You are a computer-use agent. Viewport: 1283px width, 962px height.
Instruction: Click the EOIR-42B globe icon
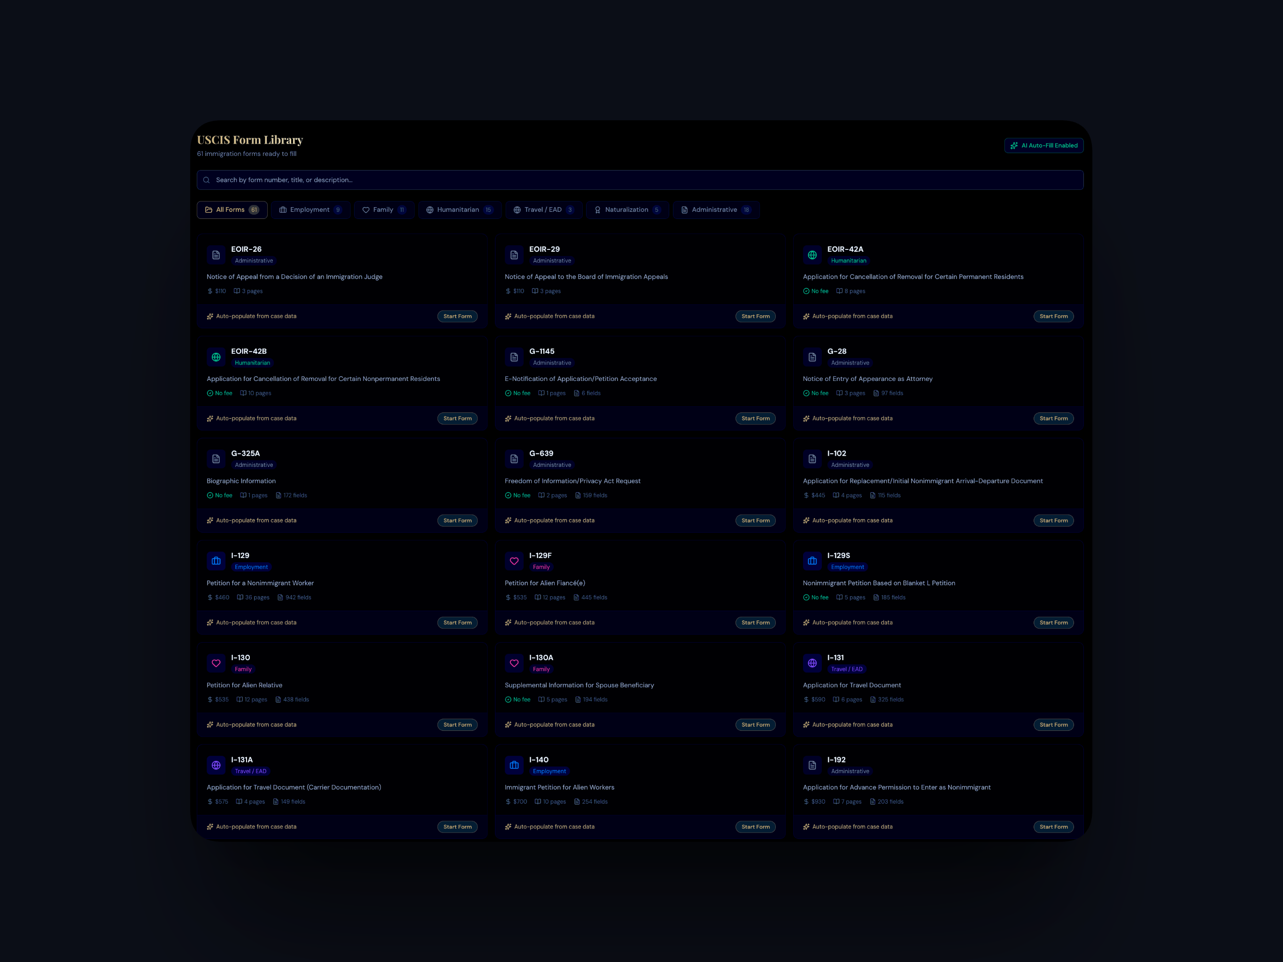(216, 357)
